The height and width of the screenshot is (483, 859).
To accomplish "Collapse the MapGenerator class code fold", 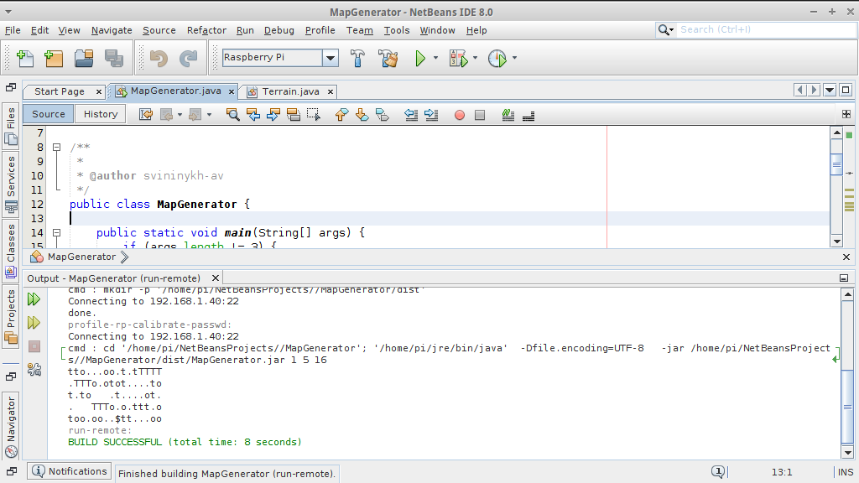I will (x=55, y=204).
